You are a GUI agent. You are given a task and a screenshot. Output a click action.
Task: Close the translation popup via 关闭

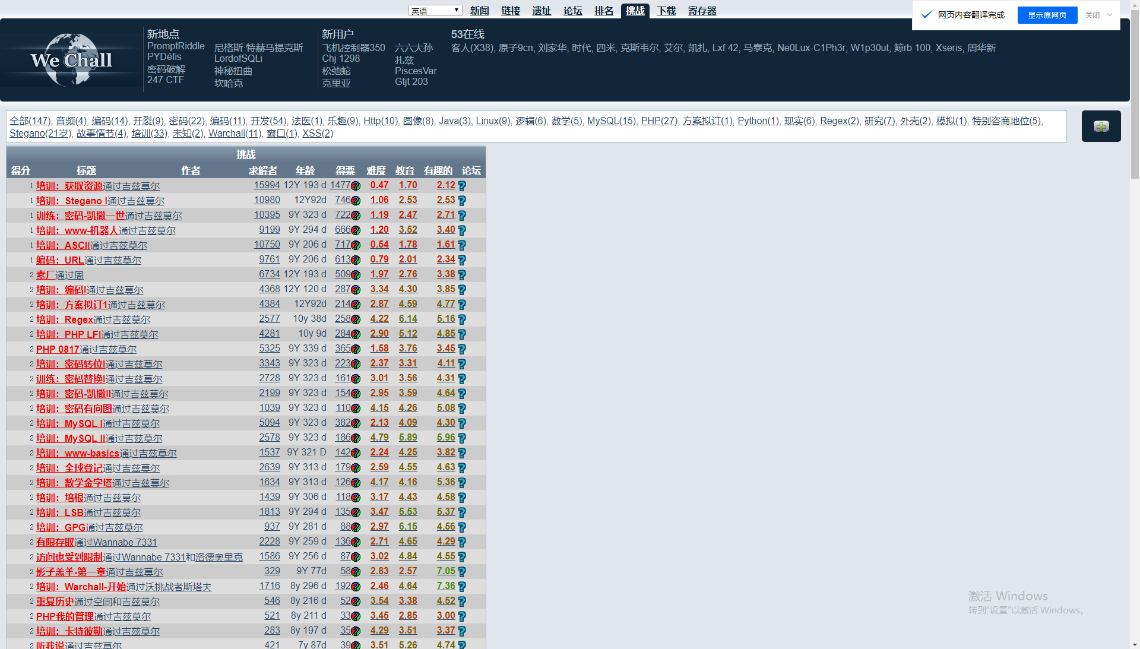tap(1092, 15)
